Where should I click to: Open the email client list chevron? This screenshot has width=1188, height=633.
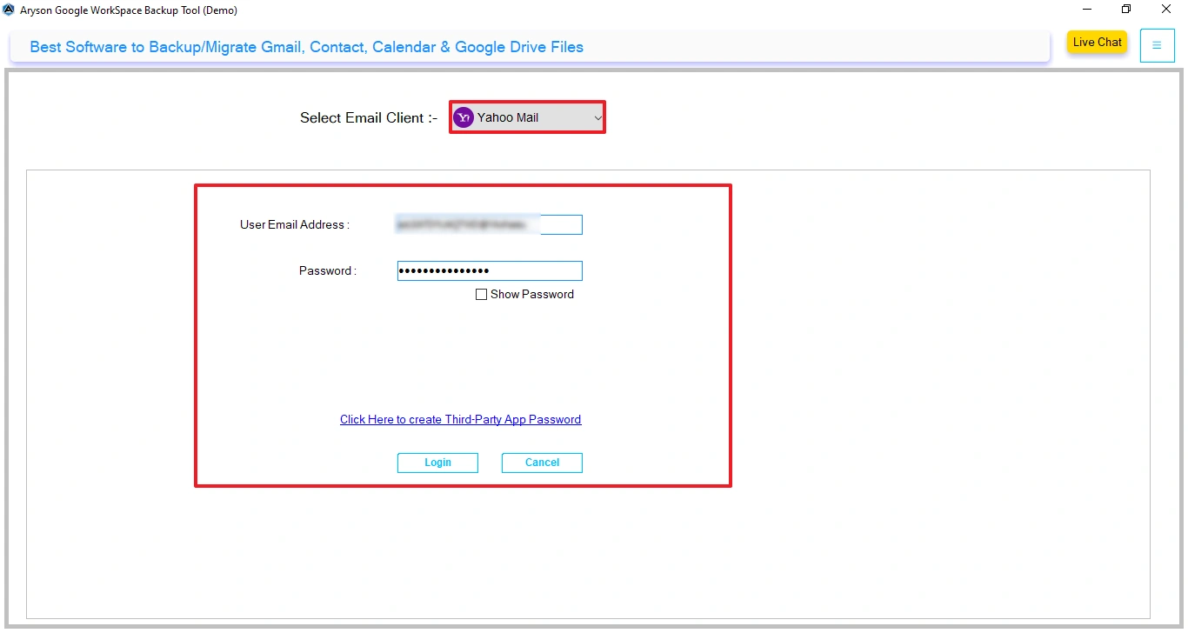pyautogui.click(x=597, y=117)
